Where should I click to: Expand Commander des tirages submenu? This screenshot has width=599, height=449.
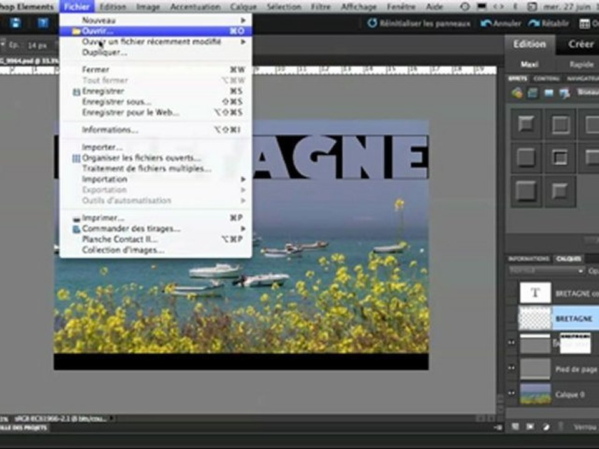pyautogui.click(x=243, y=229)
